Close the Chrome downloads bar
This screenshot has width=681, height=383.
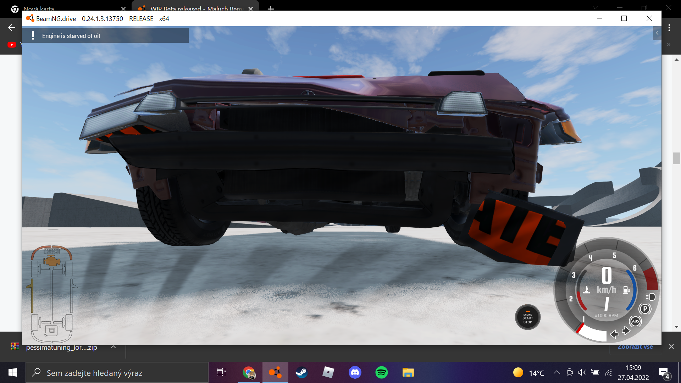(x=671, y=346)
